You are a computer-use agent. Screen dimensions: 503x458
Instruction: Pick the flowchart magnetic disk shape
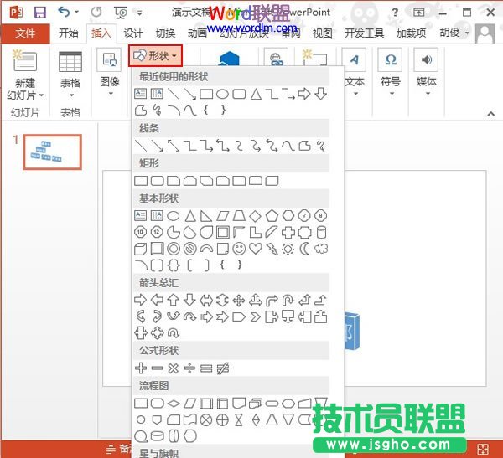coord(158,436)
